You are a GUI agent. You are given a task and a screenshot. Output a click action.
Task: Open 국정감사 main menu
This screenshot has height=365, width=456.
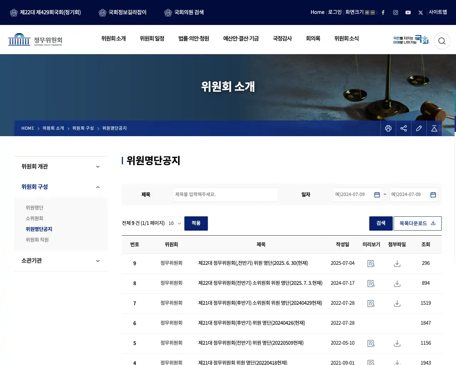283,38
